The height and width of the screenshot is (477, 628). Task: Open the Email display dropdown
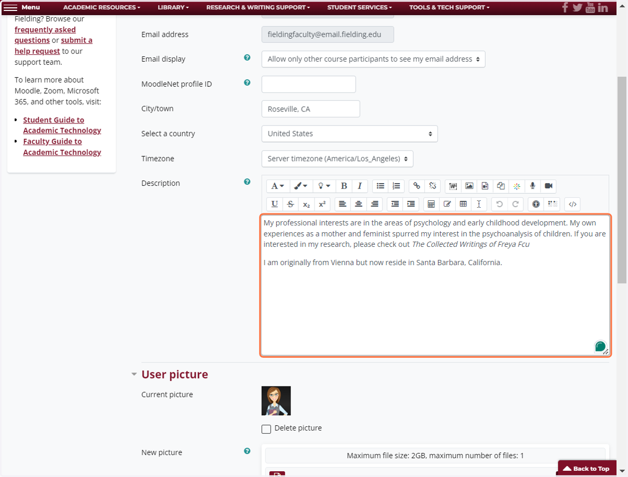(373, 59)
